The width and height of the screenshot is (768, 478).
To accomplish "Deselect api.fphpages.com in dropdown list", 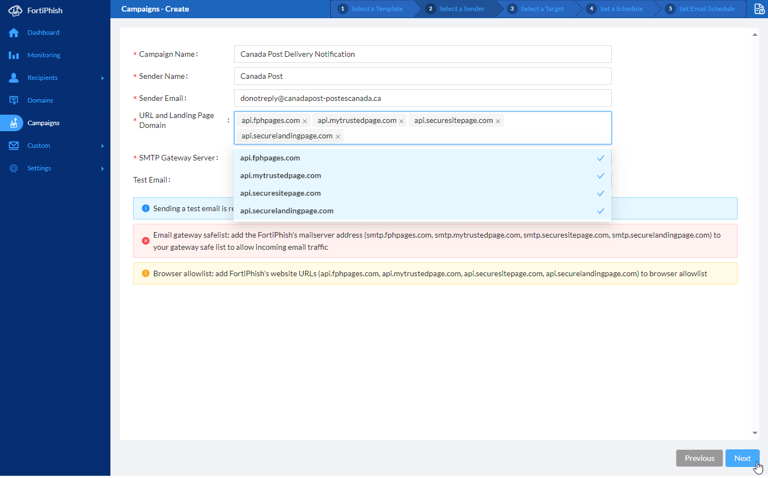I will point(422,158).
